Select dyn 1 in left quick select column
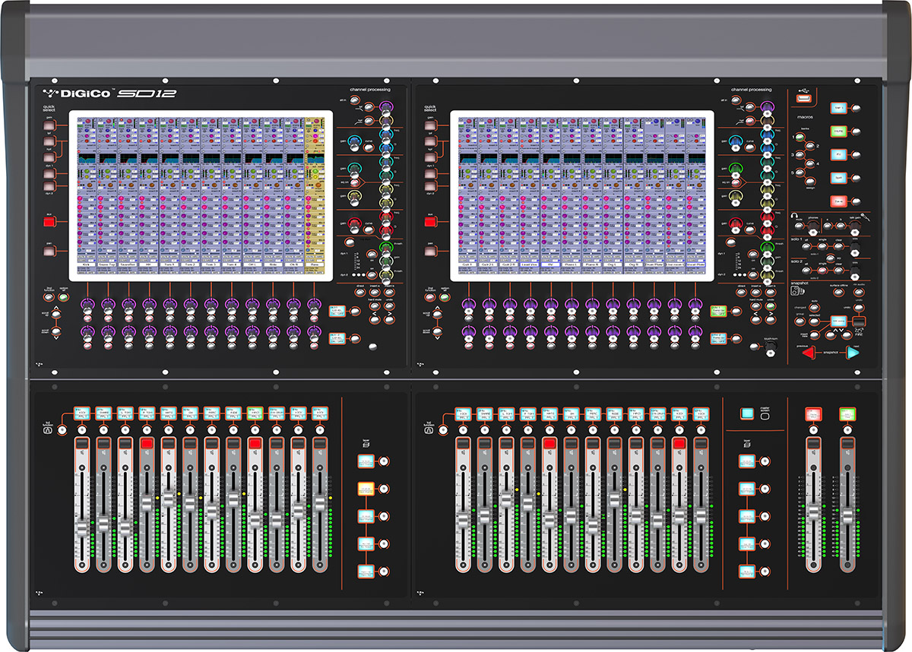The image size is (912, 652). click(49, 173)
